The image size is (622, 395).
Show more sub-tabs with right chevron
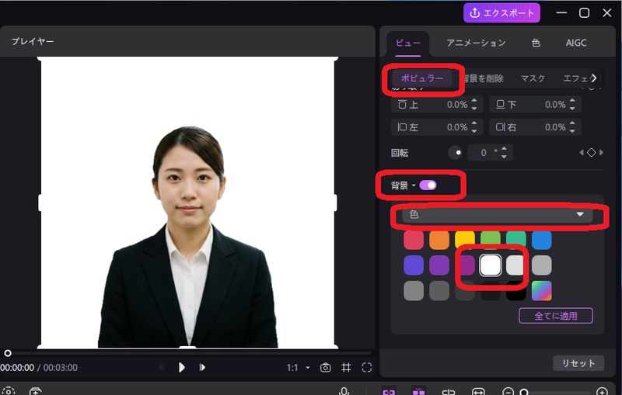(593, 78)
